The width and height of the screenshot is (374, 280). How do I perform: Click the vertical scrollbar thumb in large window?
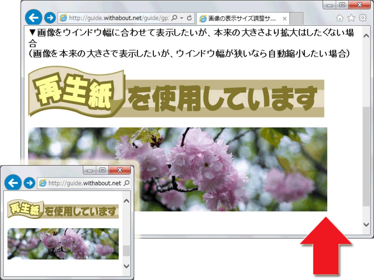click(x=367, y=156)
